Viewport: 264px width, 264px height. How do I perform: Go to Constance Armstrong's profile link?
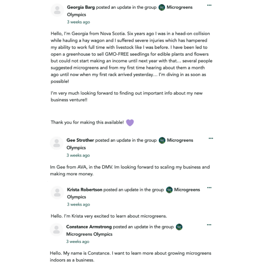tap(89, 227)
